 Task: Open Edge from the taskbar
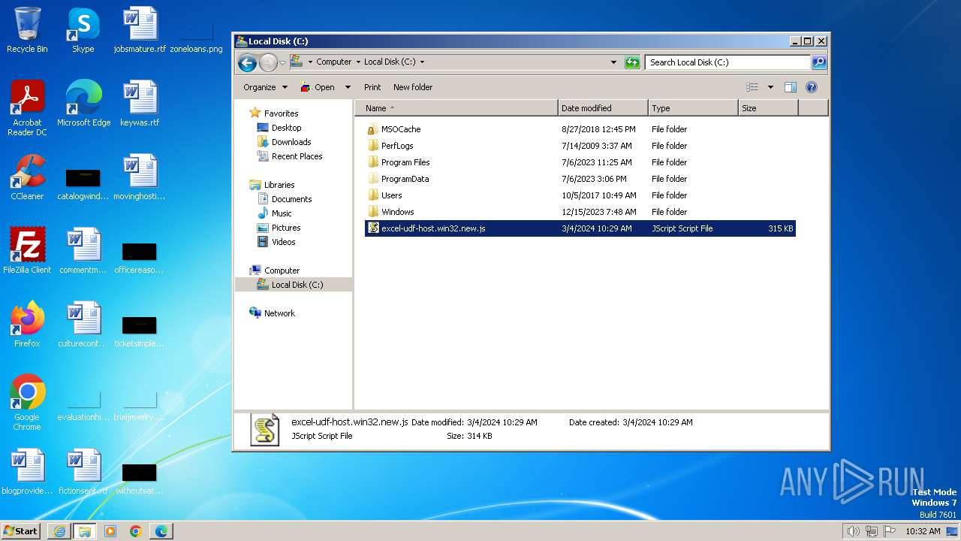(161, 531)
